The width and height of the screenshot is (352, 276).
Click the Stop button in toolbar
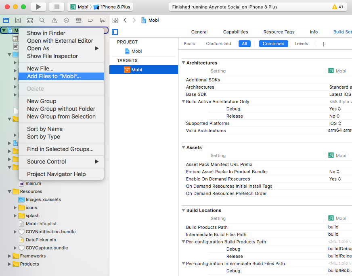pyautogui.click(x=56, y=7)
